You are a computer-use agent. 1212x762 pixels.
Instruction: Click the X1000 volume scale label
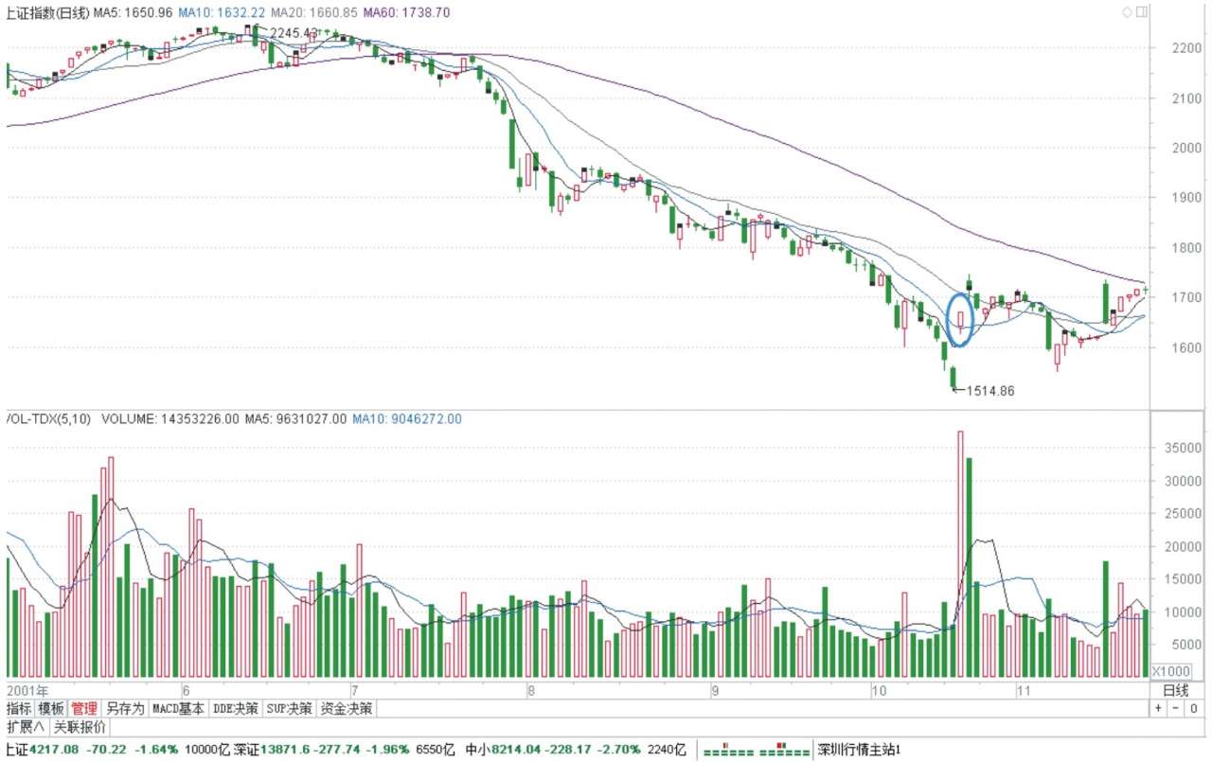pos(1171,670)
